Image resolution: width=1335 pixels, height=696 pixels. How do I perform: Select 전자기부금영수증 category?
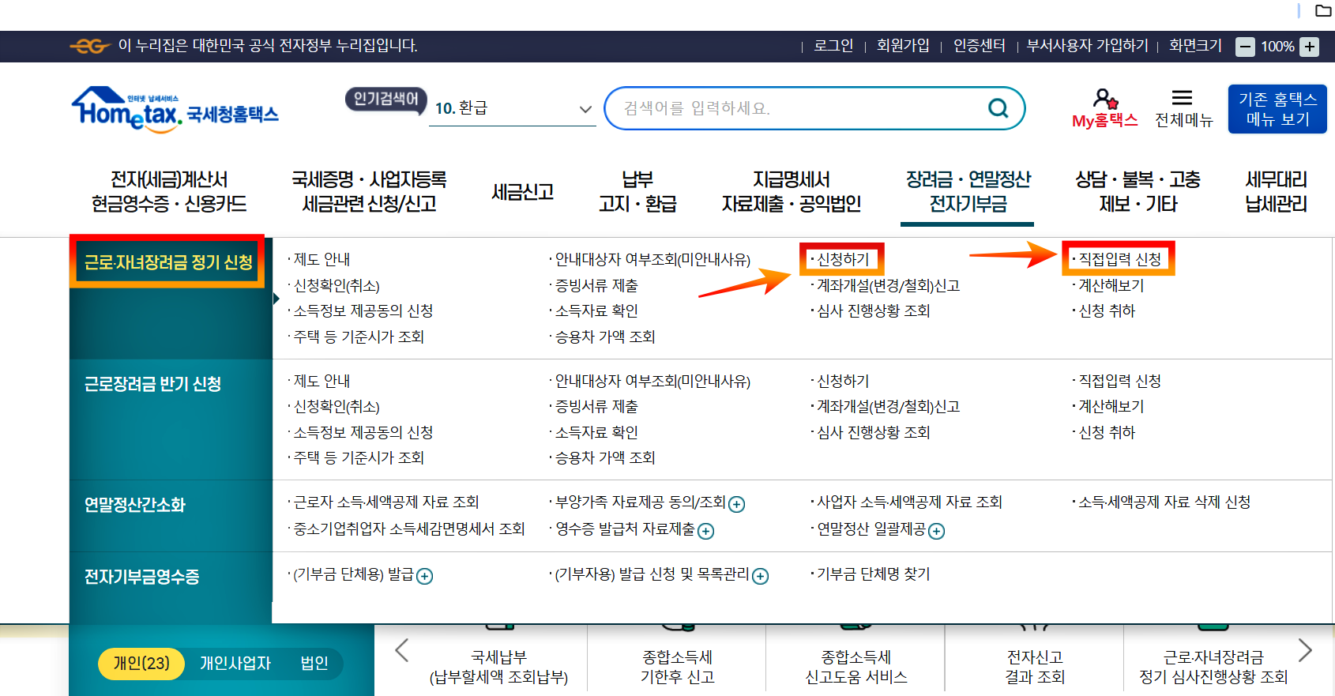coord(141,577)
